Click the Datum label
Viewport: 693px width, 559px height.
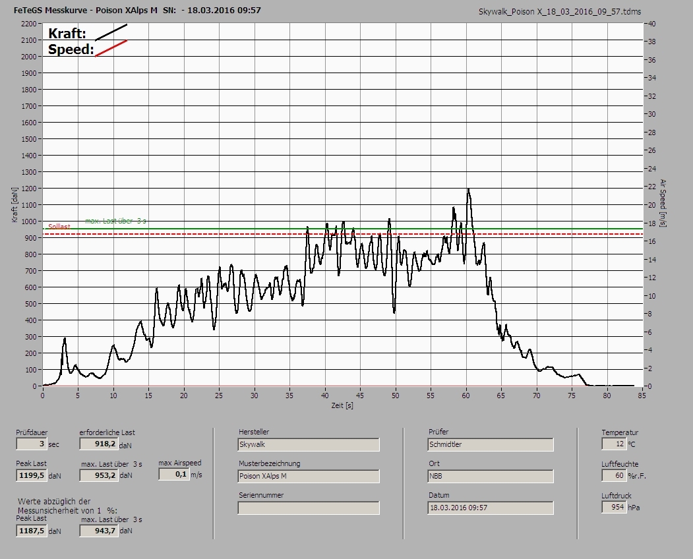point(439,495)
